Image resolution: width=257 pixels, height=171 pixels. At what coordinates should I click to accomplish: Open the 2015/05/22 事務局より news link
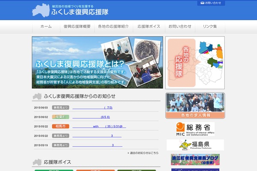point(97,136)
